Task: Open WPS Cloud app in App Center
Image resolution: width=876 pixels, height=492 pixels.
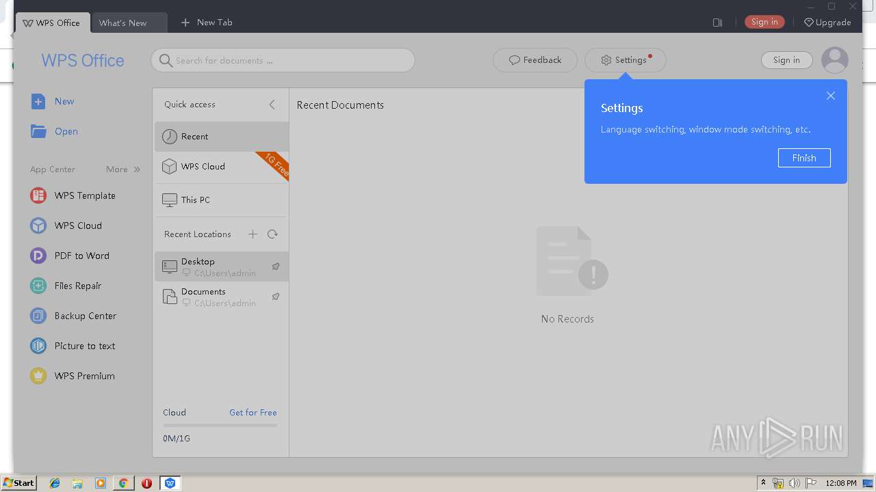Action: [x=66, y=225]
